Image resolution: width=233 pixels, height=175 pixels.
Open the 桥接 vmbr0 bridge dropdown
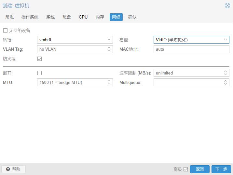[x=109, y=40]
